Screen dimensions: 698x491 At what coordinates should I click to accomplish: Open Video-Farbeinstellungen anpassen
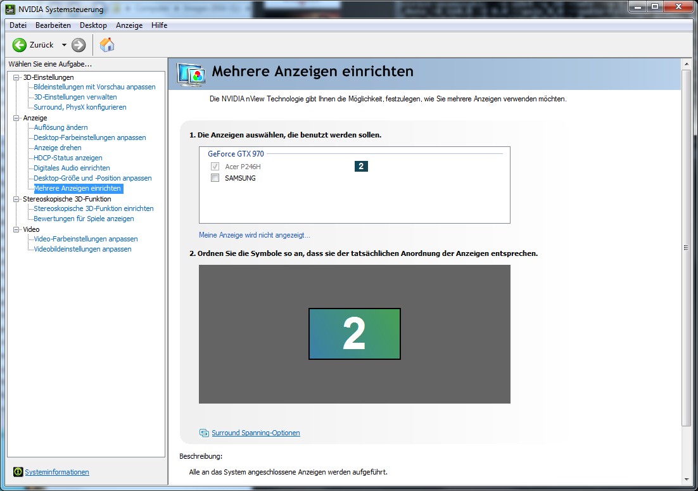(86, 239)
